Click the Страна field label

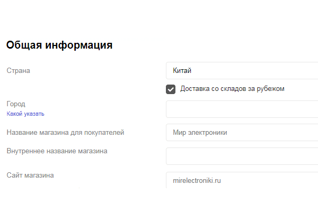coord(18,71)
